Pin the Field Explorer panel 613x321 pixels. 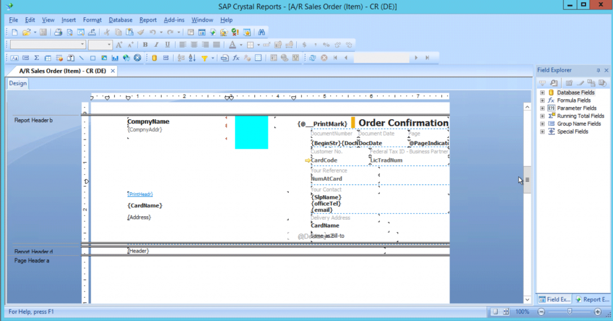click(x=598, y=71)
